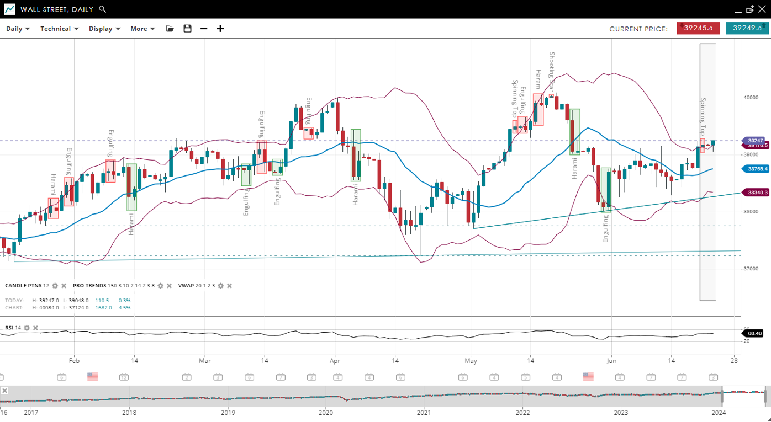
Task: Click the US flag event marker near February
Action: tap(92, 376)
